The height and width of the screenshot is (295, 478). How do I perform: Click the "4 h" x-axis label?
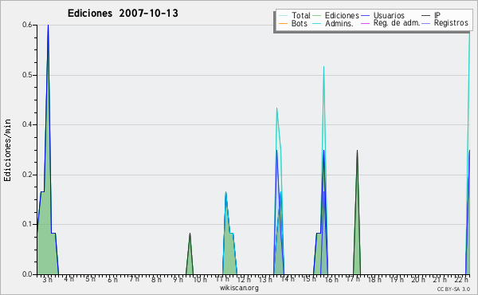(69, 279)
